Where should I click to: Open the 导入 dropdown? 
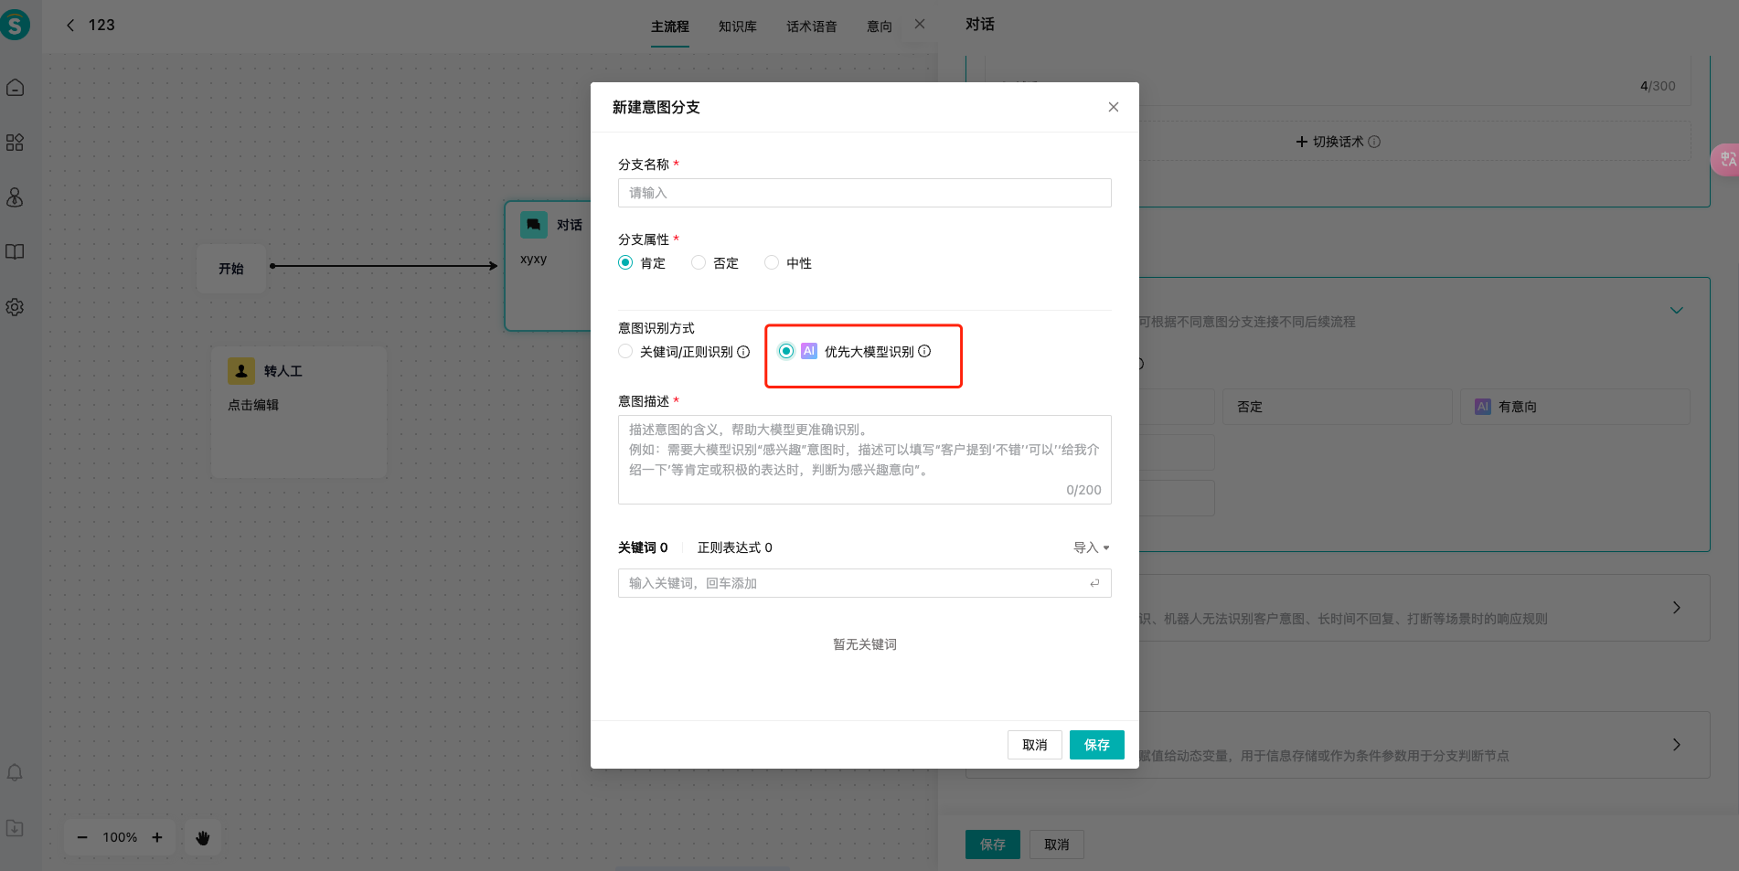[1092, 547]
